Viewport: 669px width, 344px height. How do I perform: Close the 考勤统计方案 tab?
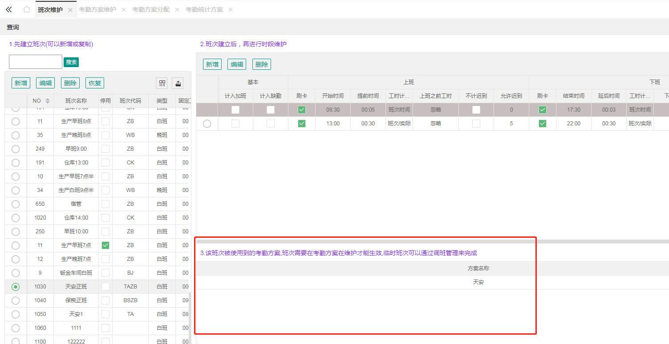(x=231, y=10)
